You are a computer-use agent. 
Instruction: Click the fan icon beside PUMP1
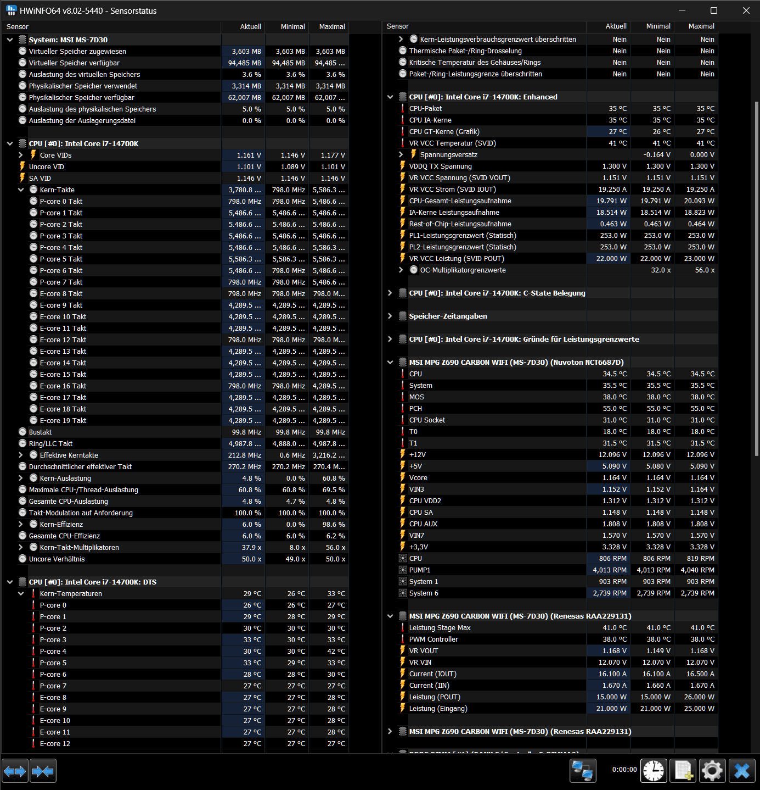coord(403,570)
